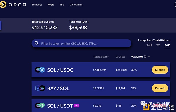
Task: Click the RAY / SOL pool token icon
Action: [40, 88]
